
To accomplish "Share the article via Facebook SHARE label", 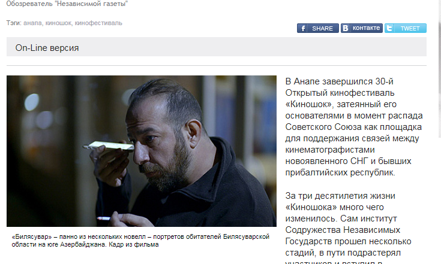I will pyautogui.click(x=323, y=28).
